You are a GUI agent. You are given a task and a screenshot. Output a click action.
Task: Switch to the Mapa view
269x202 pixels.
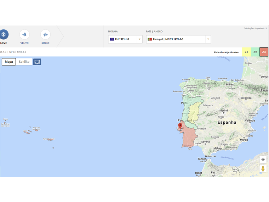[9, 62]
